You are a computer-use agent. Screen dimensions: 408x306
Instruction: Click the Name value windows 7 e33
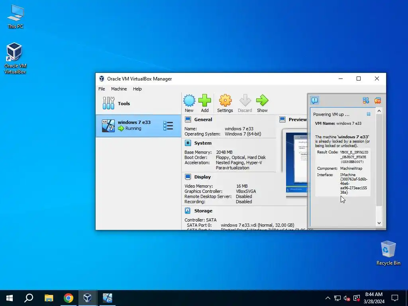click(x=239, y=129)
